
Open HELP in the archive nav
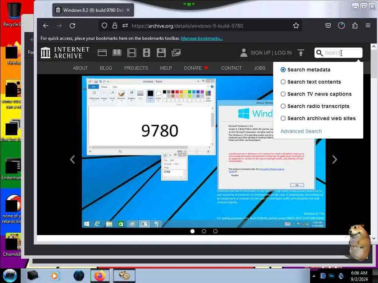point(166,68)
